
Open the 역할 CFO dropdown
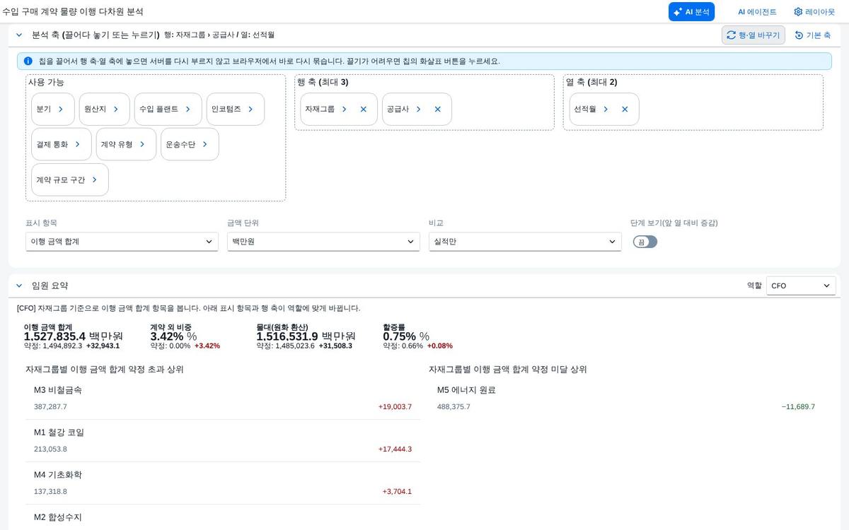[801, 285]
